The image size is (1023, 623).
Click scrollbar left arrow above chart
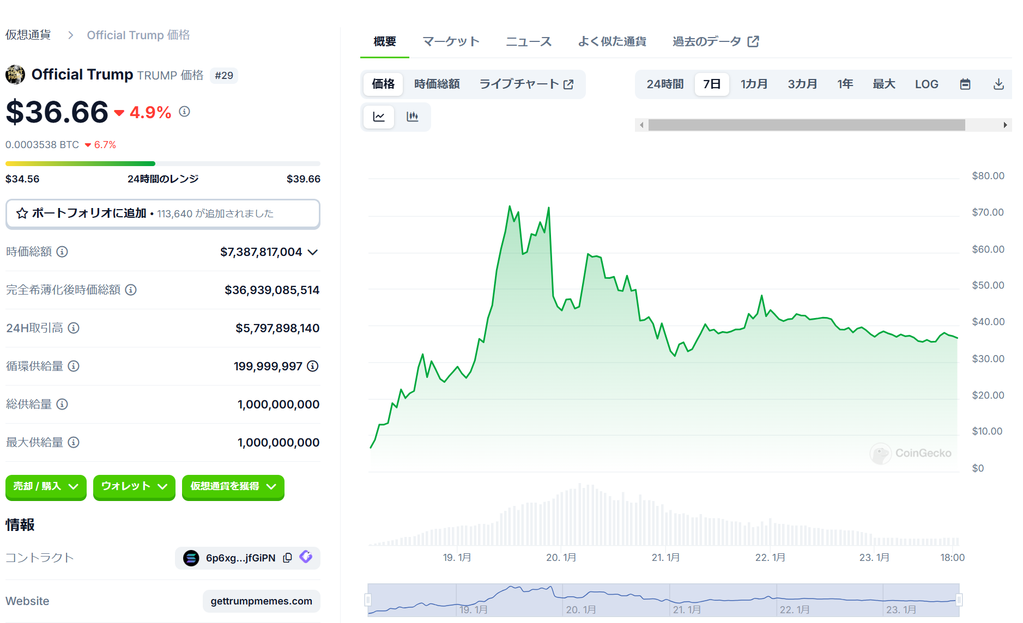coord(641,125)
